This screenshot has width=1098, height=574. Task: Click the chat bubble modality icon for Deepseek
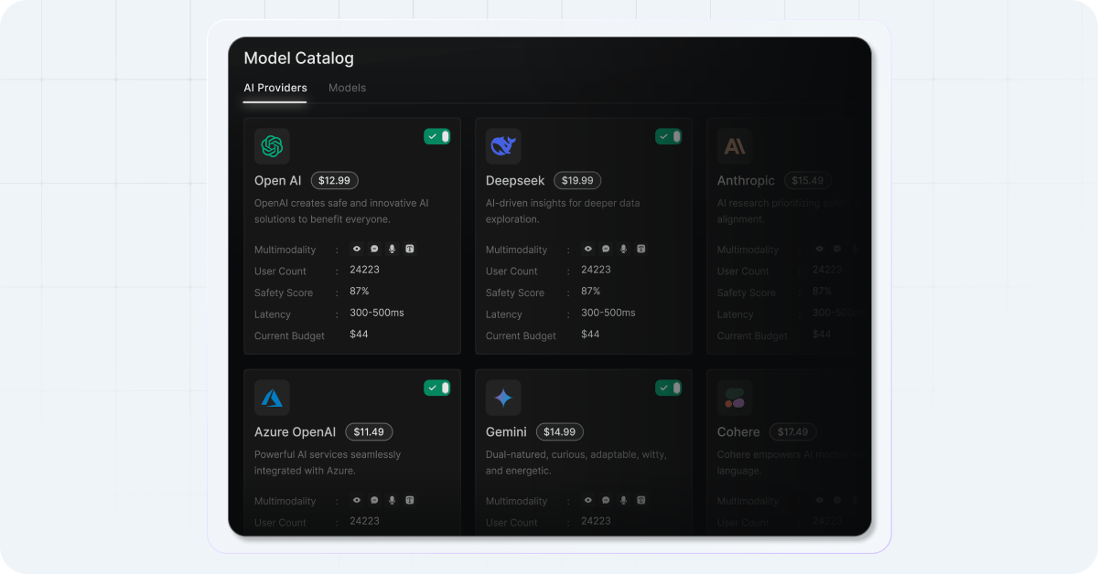pyautogui.click(x=605, y=248)
